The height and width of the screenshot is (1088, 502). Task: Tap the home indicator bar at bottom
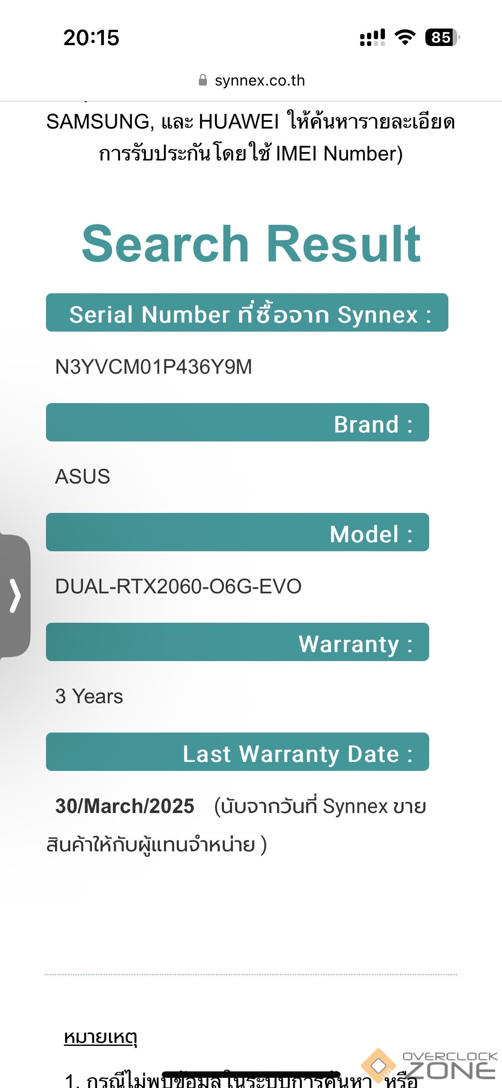click(251, 1074)
